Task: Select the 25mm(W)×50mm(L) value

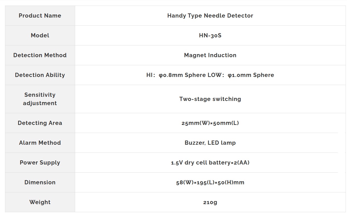Action: 210,123
